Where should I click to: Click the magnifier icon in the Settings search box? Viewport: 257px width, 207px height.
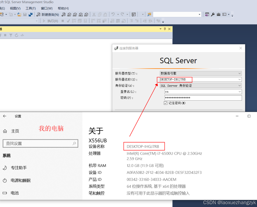tap(74, 143)
